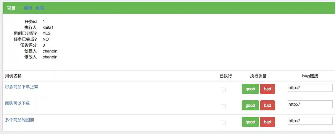Tick the executed checkbox for 团购可以下单
Screen dimensions: 335x134
(x=224, y=106)
